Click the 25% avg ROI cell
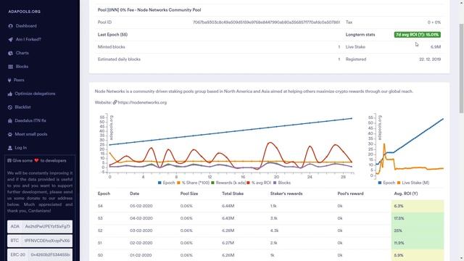Screen dimensions: 464x261 coord(418,231)
